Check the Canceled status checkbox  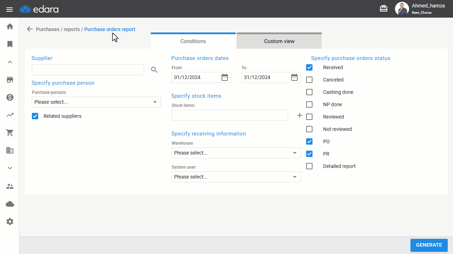click(x=309, y=80)
